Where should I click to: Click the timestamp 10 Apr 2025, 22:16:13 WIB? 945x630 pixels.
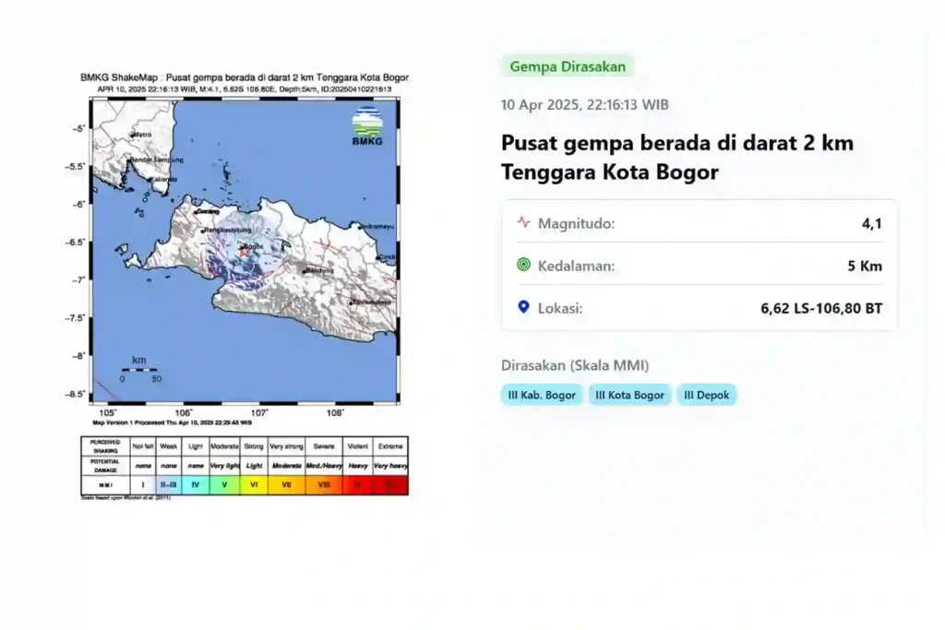pos(584,105)
